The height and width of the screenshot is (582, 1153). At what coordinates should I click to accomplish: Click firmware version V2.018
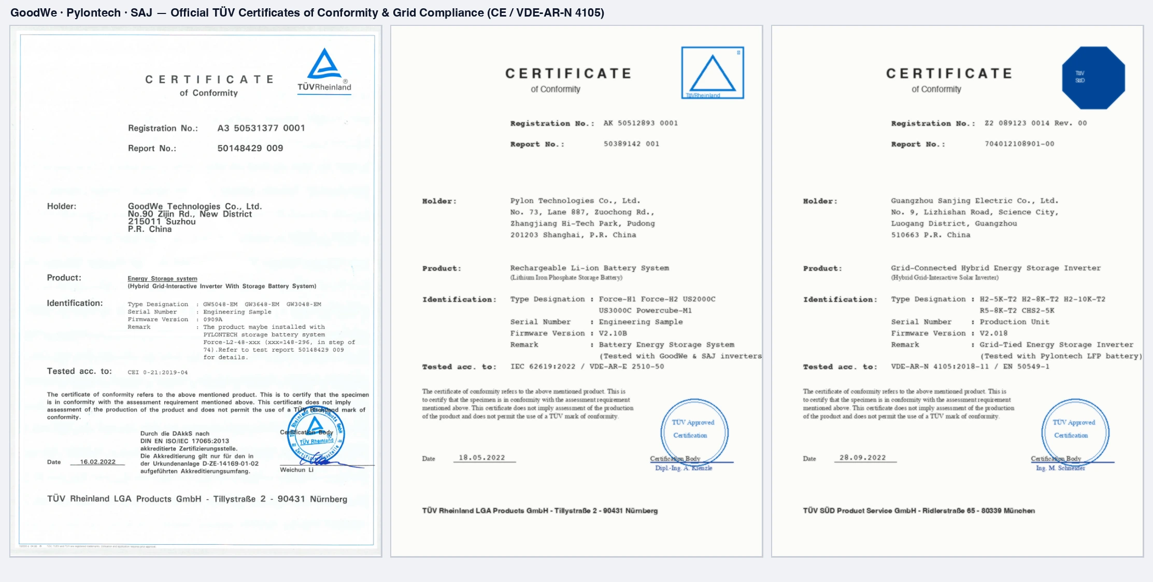coord(994,333)
